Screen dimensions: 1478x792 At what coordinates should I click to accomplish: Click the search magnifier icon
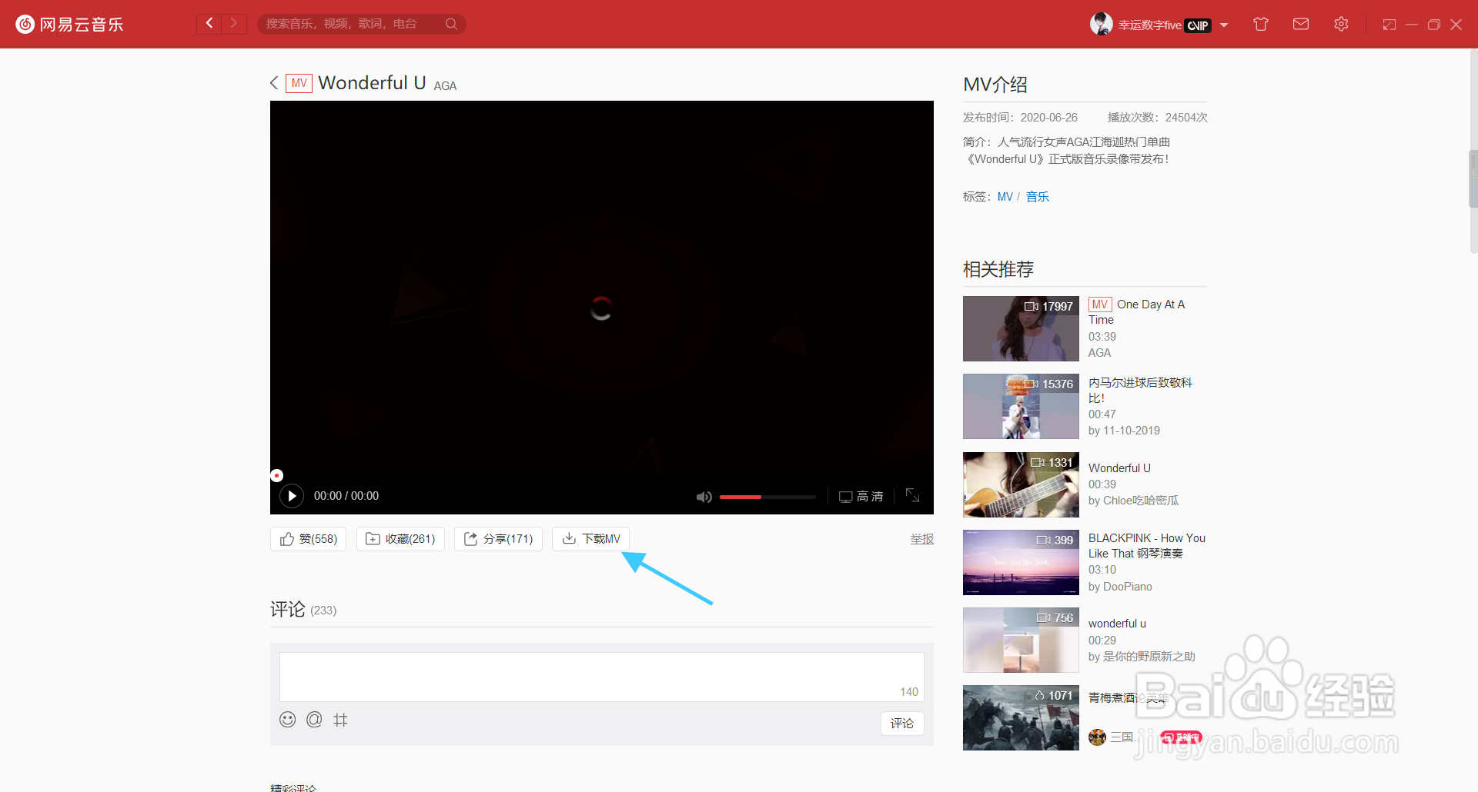pos(451,24)
